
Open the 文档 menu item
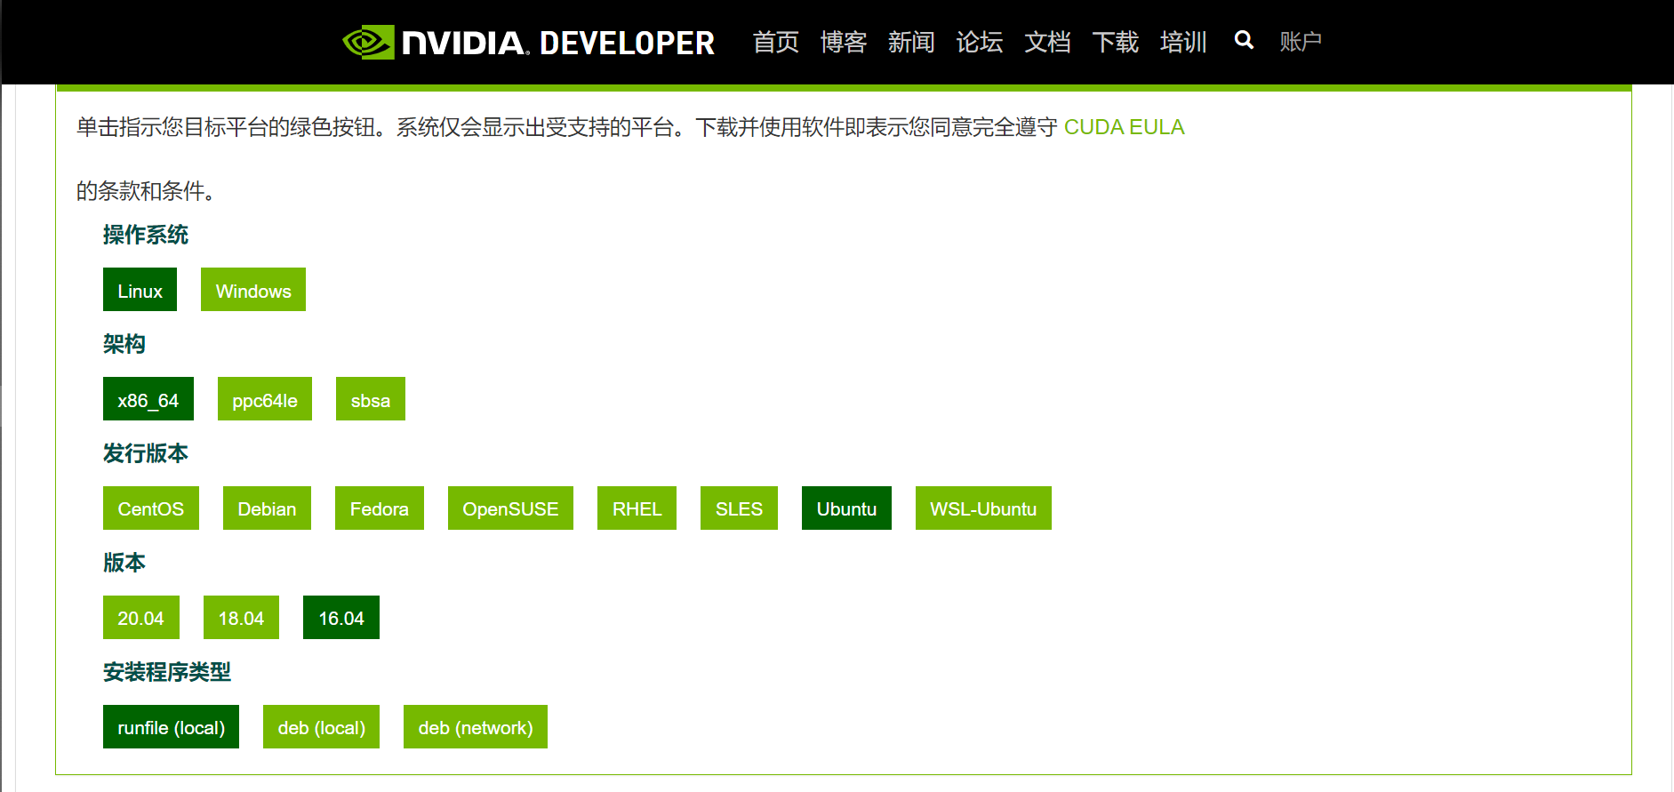[x=1047, y=42]
